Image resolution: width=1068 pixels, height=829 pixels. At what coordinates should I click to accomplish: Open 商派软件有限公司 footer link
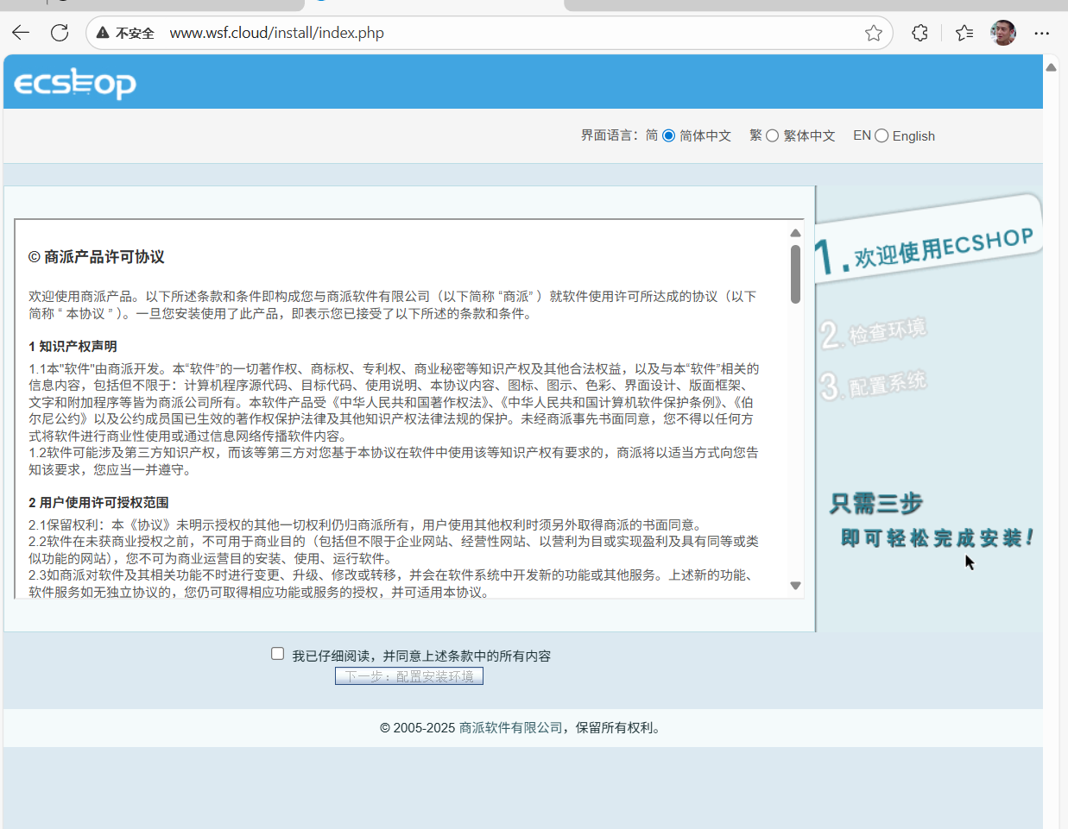[510, 727]
